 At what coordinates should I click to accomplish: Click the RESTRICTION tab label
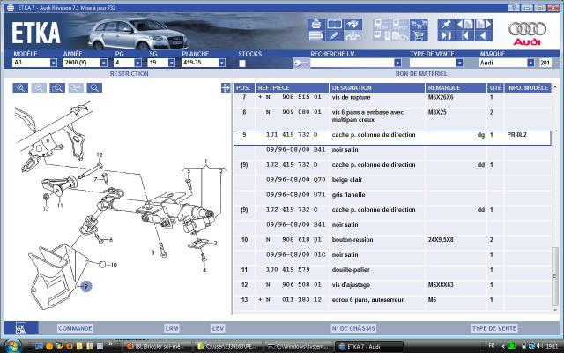tap(130, 74)
